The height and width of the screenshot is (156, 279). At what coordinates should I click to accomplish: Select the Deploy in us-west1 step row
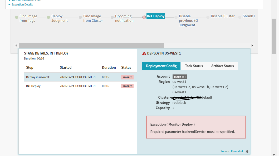(80, 77)
